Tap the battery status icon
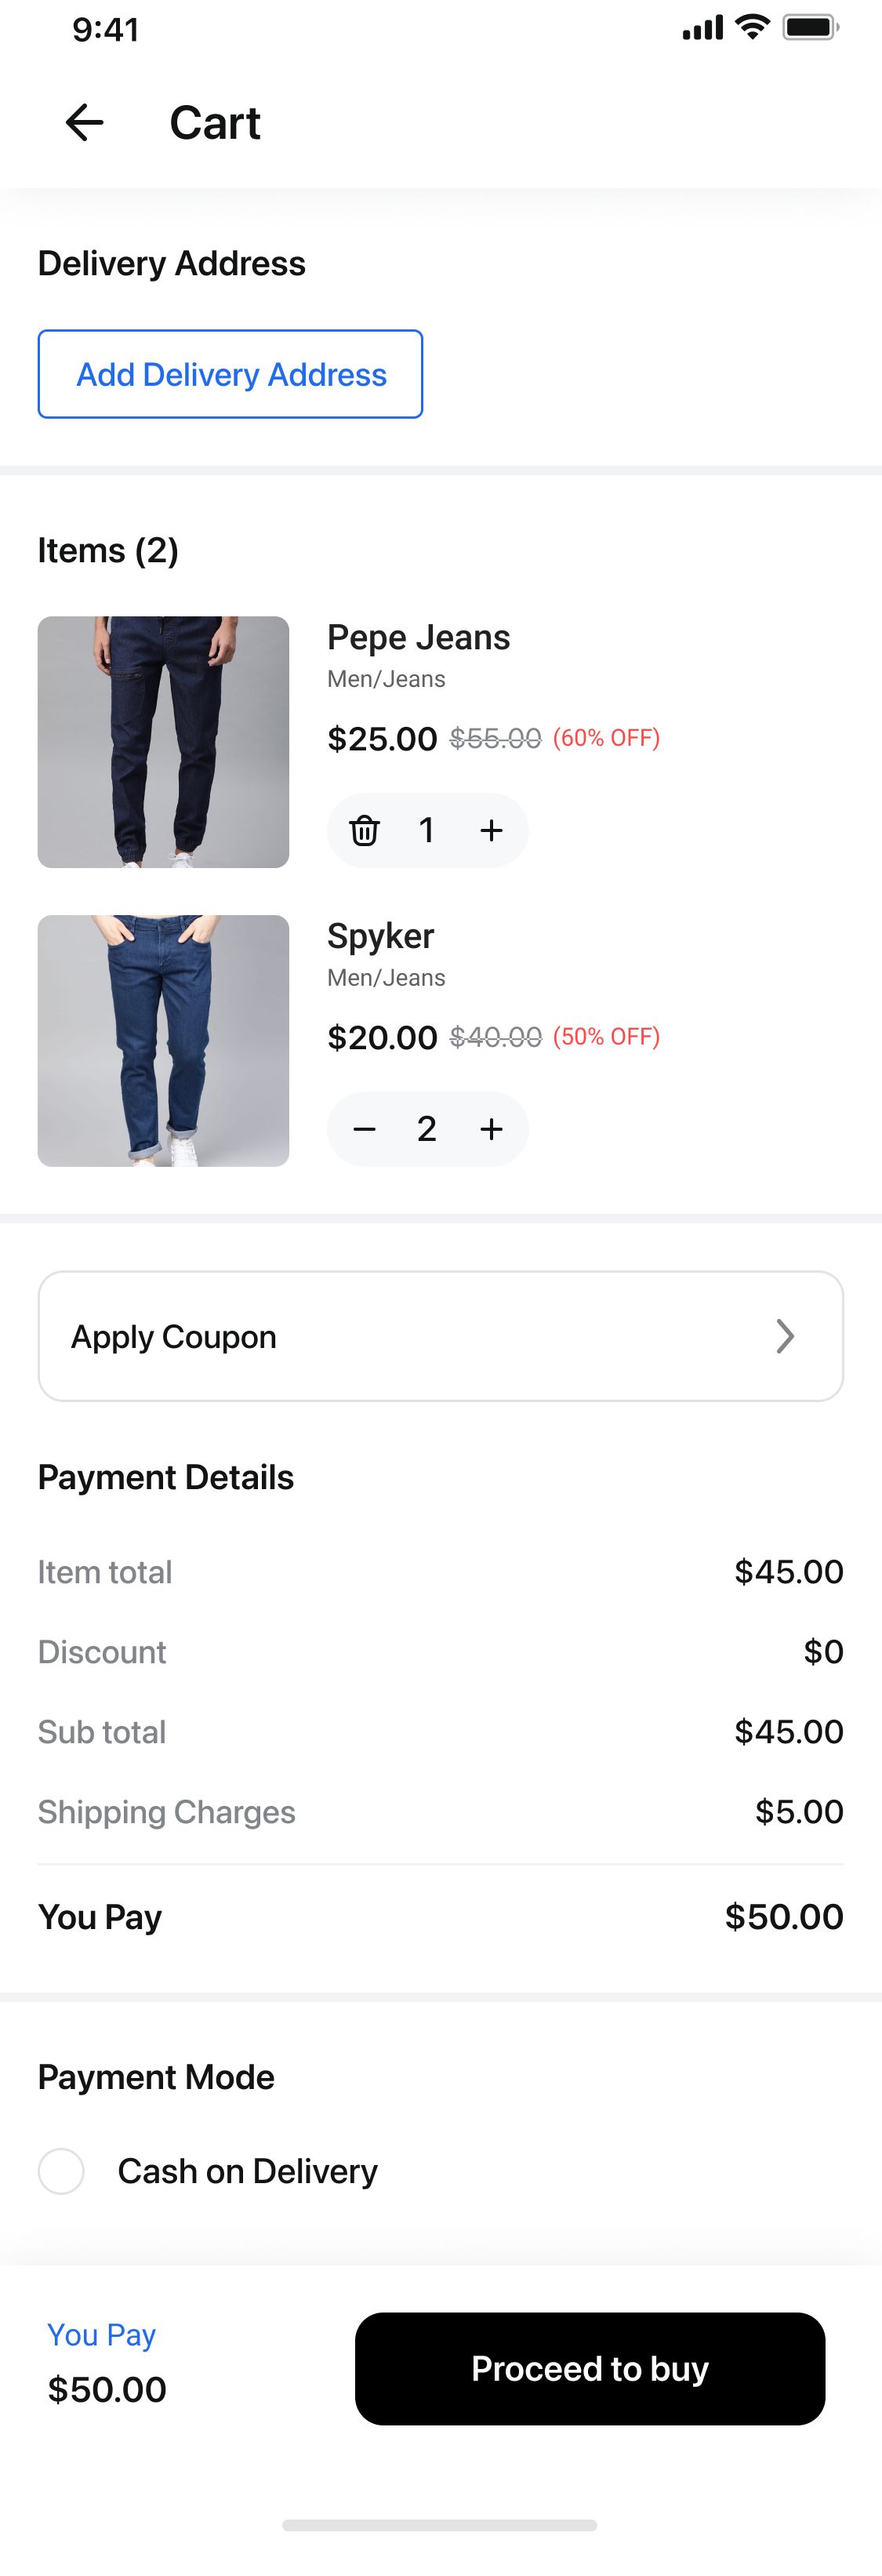This screenshot has width=882, height=2576. (810, 27)
